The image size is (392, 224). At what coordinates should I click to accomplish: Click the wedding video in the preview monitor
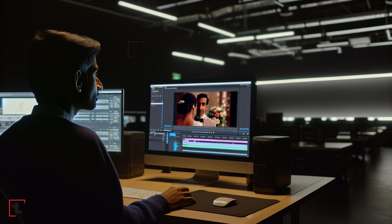[x=206, y=109]
